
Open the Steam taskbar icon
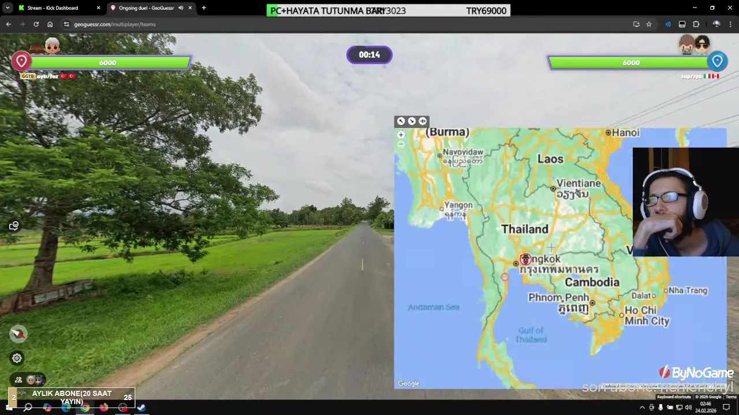pyautogui.click(x=141, y=407)
